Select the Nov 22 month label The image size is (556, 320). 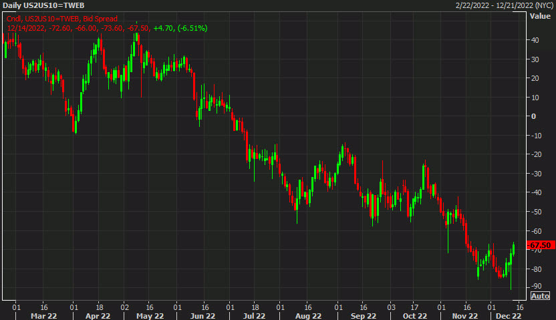click(466, 315)
